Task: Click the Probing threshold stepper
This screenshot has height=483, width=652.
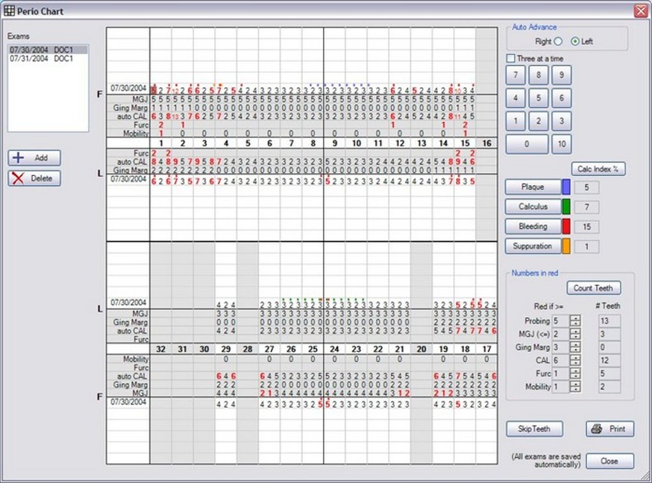Action: coord(575,321)
